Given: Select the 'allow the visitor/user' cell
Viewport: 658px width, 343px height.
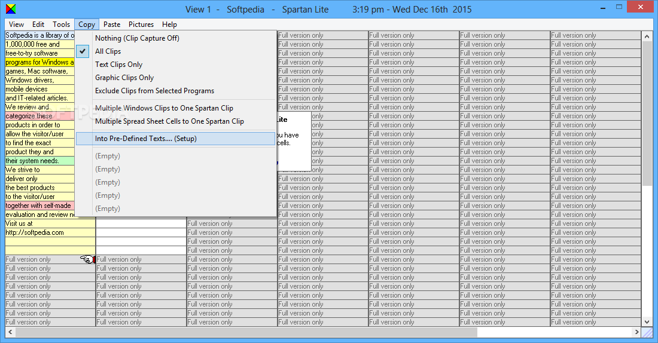Looking at the screenshot, I should tap(40, 134).
